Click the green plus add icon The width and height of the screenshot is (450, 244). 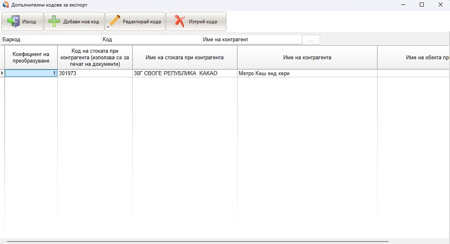click(x=54, y=22)
